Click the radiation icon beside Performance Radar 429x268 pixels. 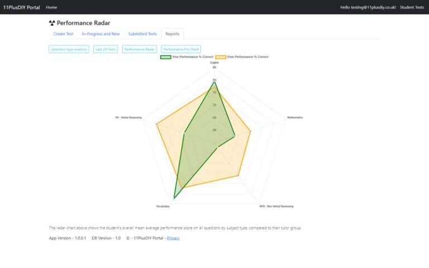[x=52, y=23]
